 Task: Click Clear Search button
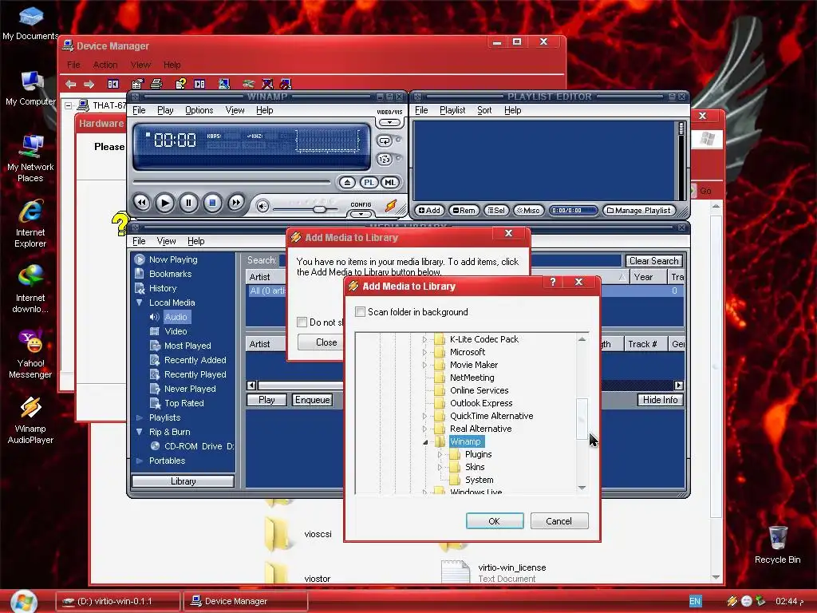[653, 261]
